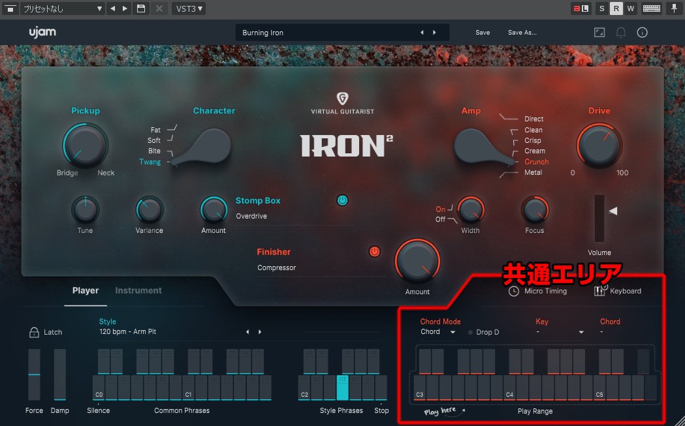685x426 pixels.
Task: Click the highlighted Style Phrases key
Action: pos(343,388)
